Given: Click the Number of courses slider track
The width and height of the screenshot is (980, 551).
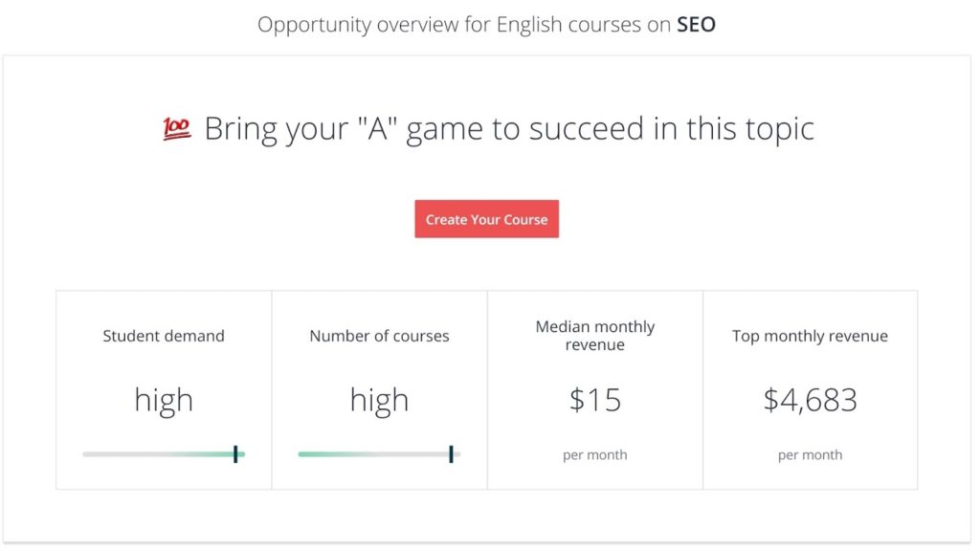Looking at the screenshot, I should 379,454.
